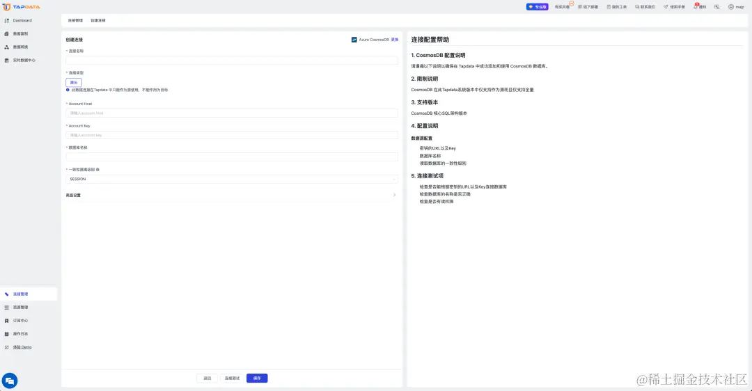Viewport: 752px width, 391px height.
Task: Click the '密钥的URL以及Key' help text
Action: coord(438,149)
